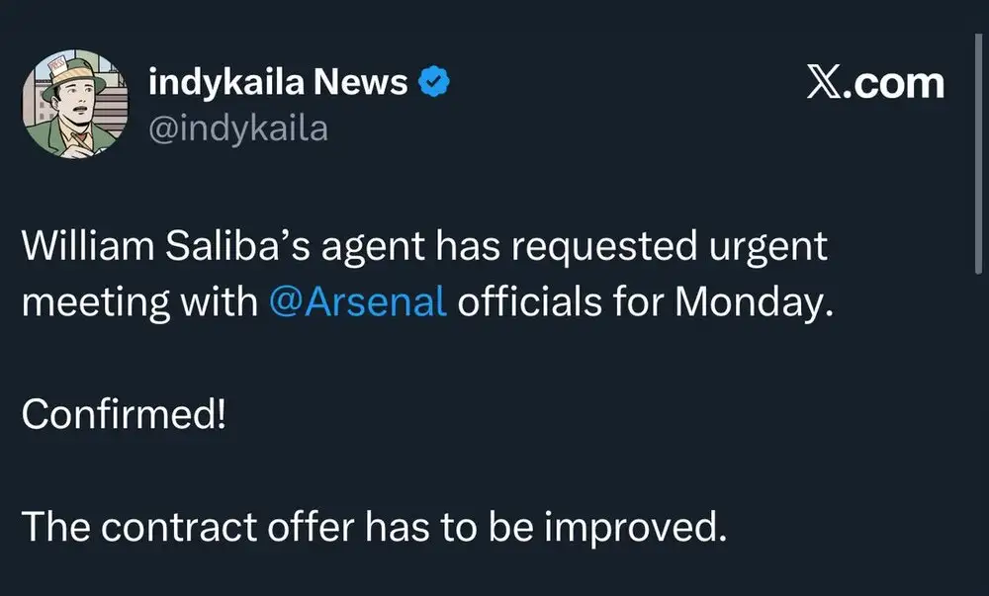Open the indykaila News display name
Screen dimensions: 989x596
click(278, 84)
